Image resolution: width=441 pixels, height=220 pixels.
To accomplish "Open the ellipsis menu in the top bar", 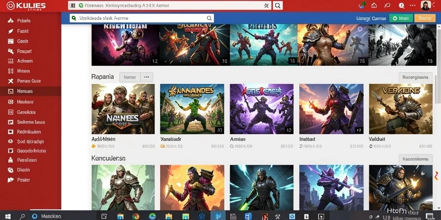I will (x=413, y=5).
